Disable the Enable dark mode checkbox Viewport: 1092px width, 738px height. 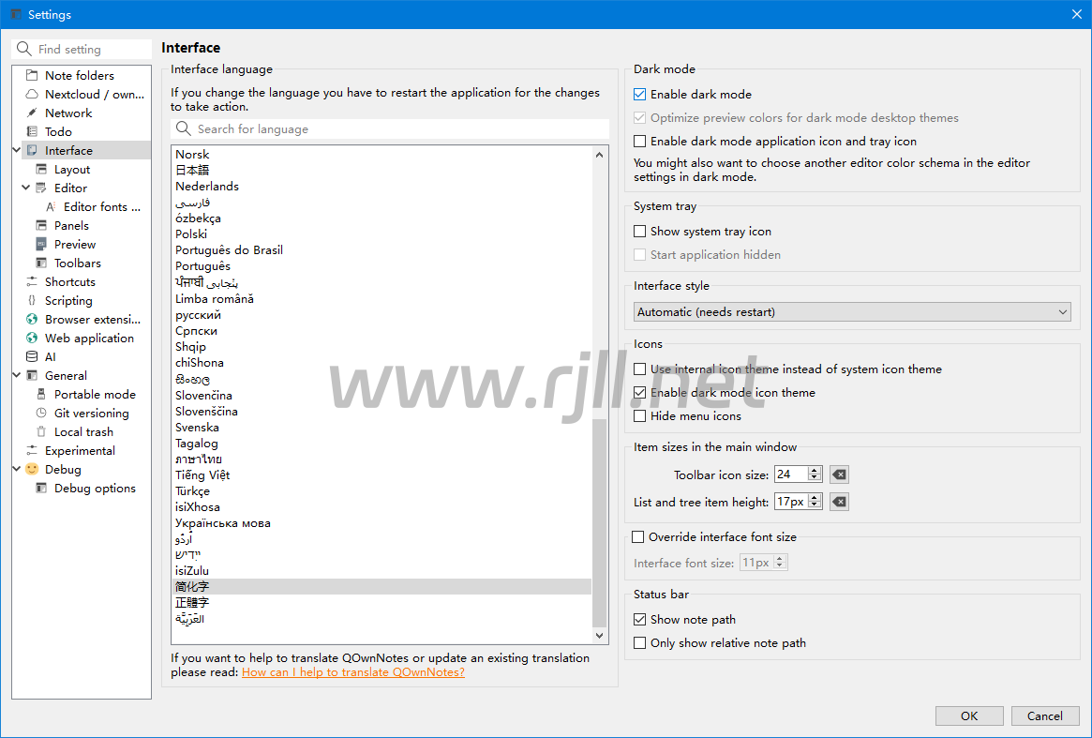[640, 95]
